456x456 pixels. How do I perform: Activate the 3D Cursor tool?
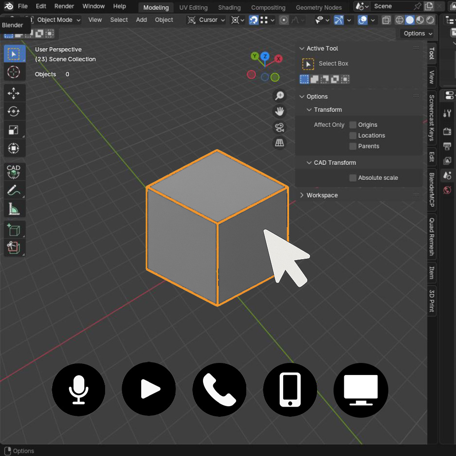click(x=14, y=72)
